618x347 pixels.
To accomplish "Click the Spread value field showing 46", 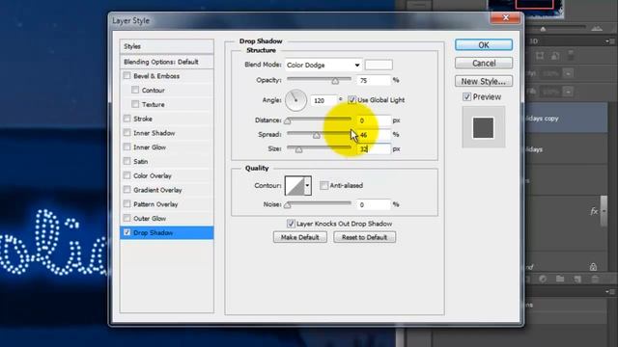I will [x=374, y=135].
